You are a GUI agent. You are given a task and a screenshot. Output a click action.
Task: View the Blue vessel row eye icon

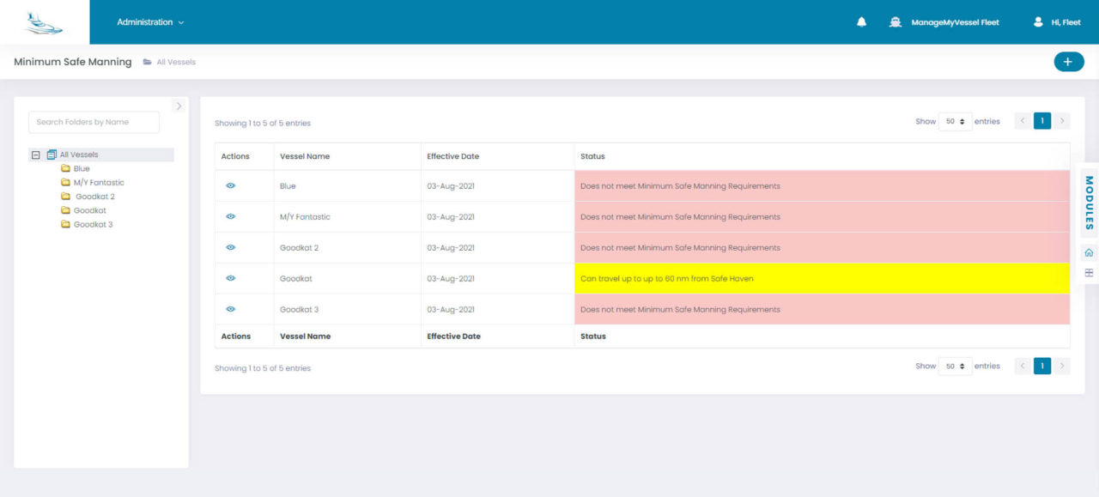click(x=230, y=186)
